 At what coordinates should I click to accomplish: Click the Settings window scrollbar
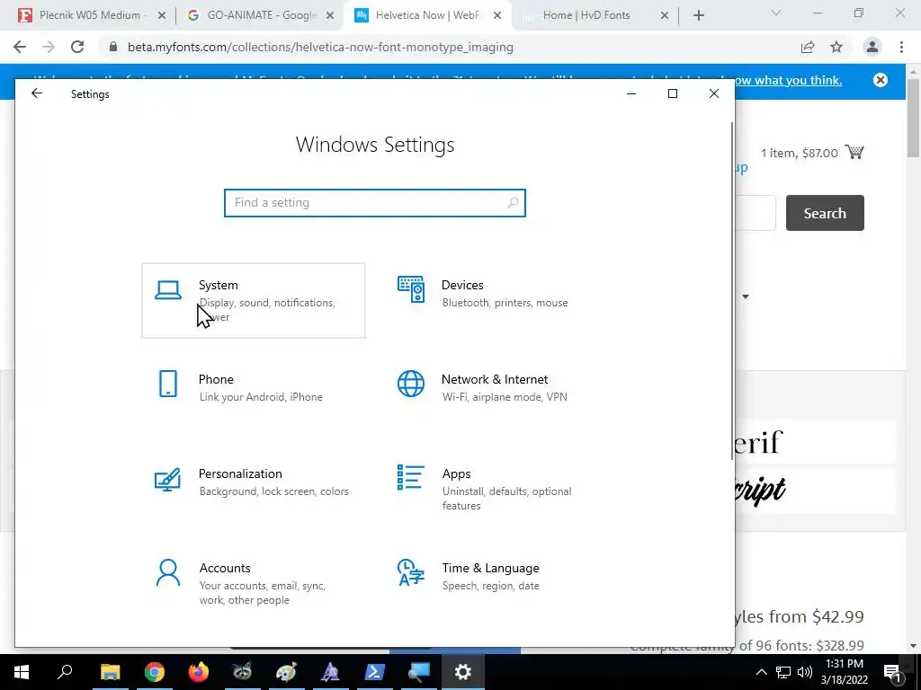click(x=732, y=291)
